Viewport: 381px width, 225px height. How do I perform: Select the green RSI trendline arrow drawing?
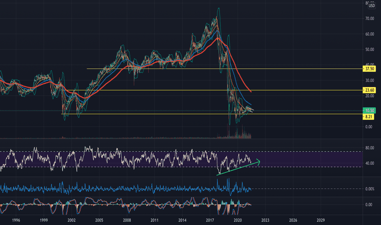click(238, 167)
